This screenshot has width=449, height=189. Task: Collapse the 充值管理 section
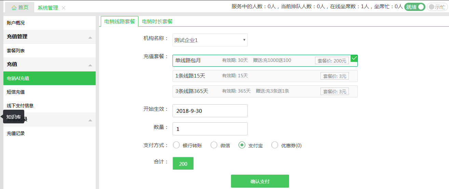click(x=90, y=37)
